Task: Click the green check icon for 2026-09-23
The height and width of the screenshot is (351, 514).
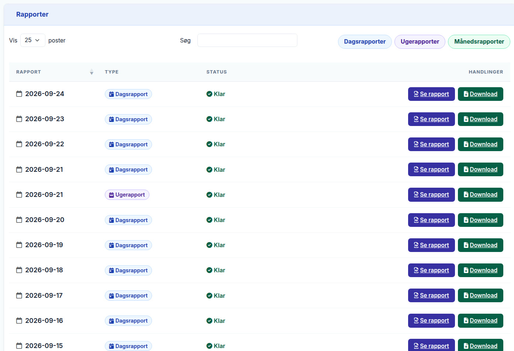Action: tap(209, 119)
